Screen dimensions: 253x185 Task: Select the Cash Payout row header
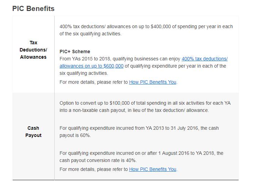33,131
